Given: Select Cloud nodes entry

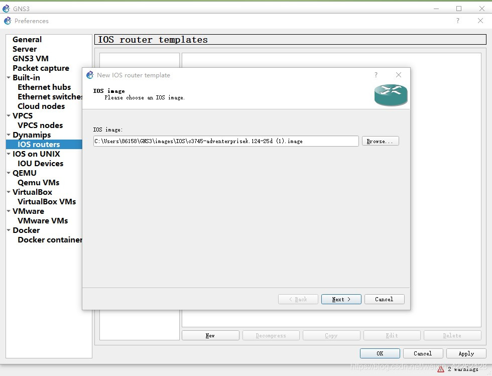Looking at the screenshot, I should point(41,106).
